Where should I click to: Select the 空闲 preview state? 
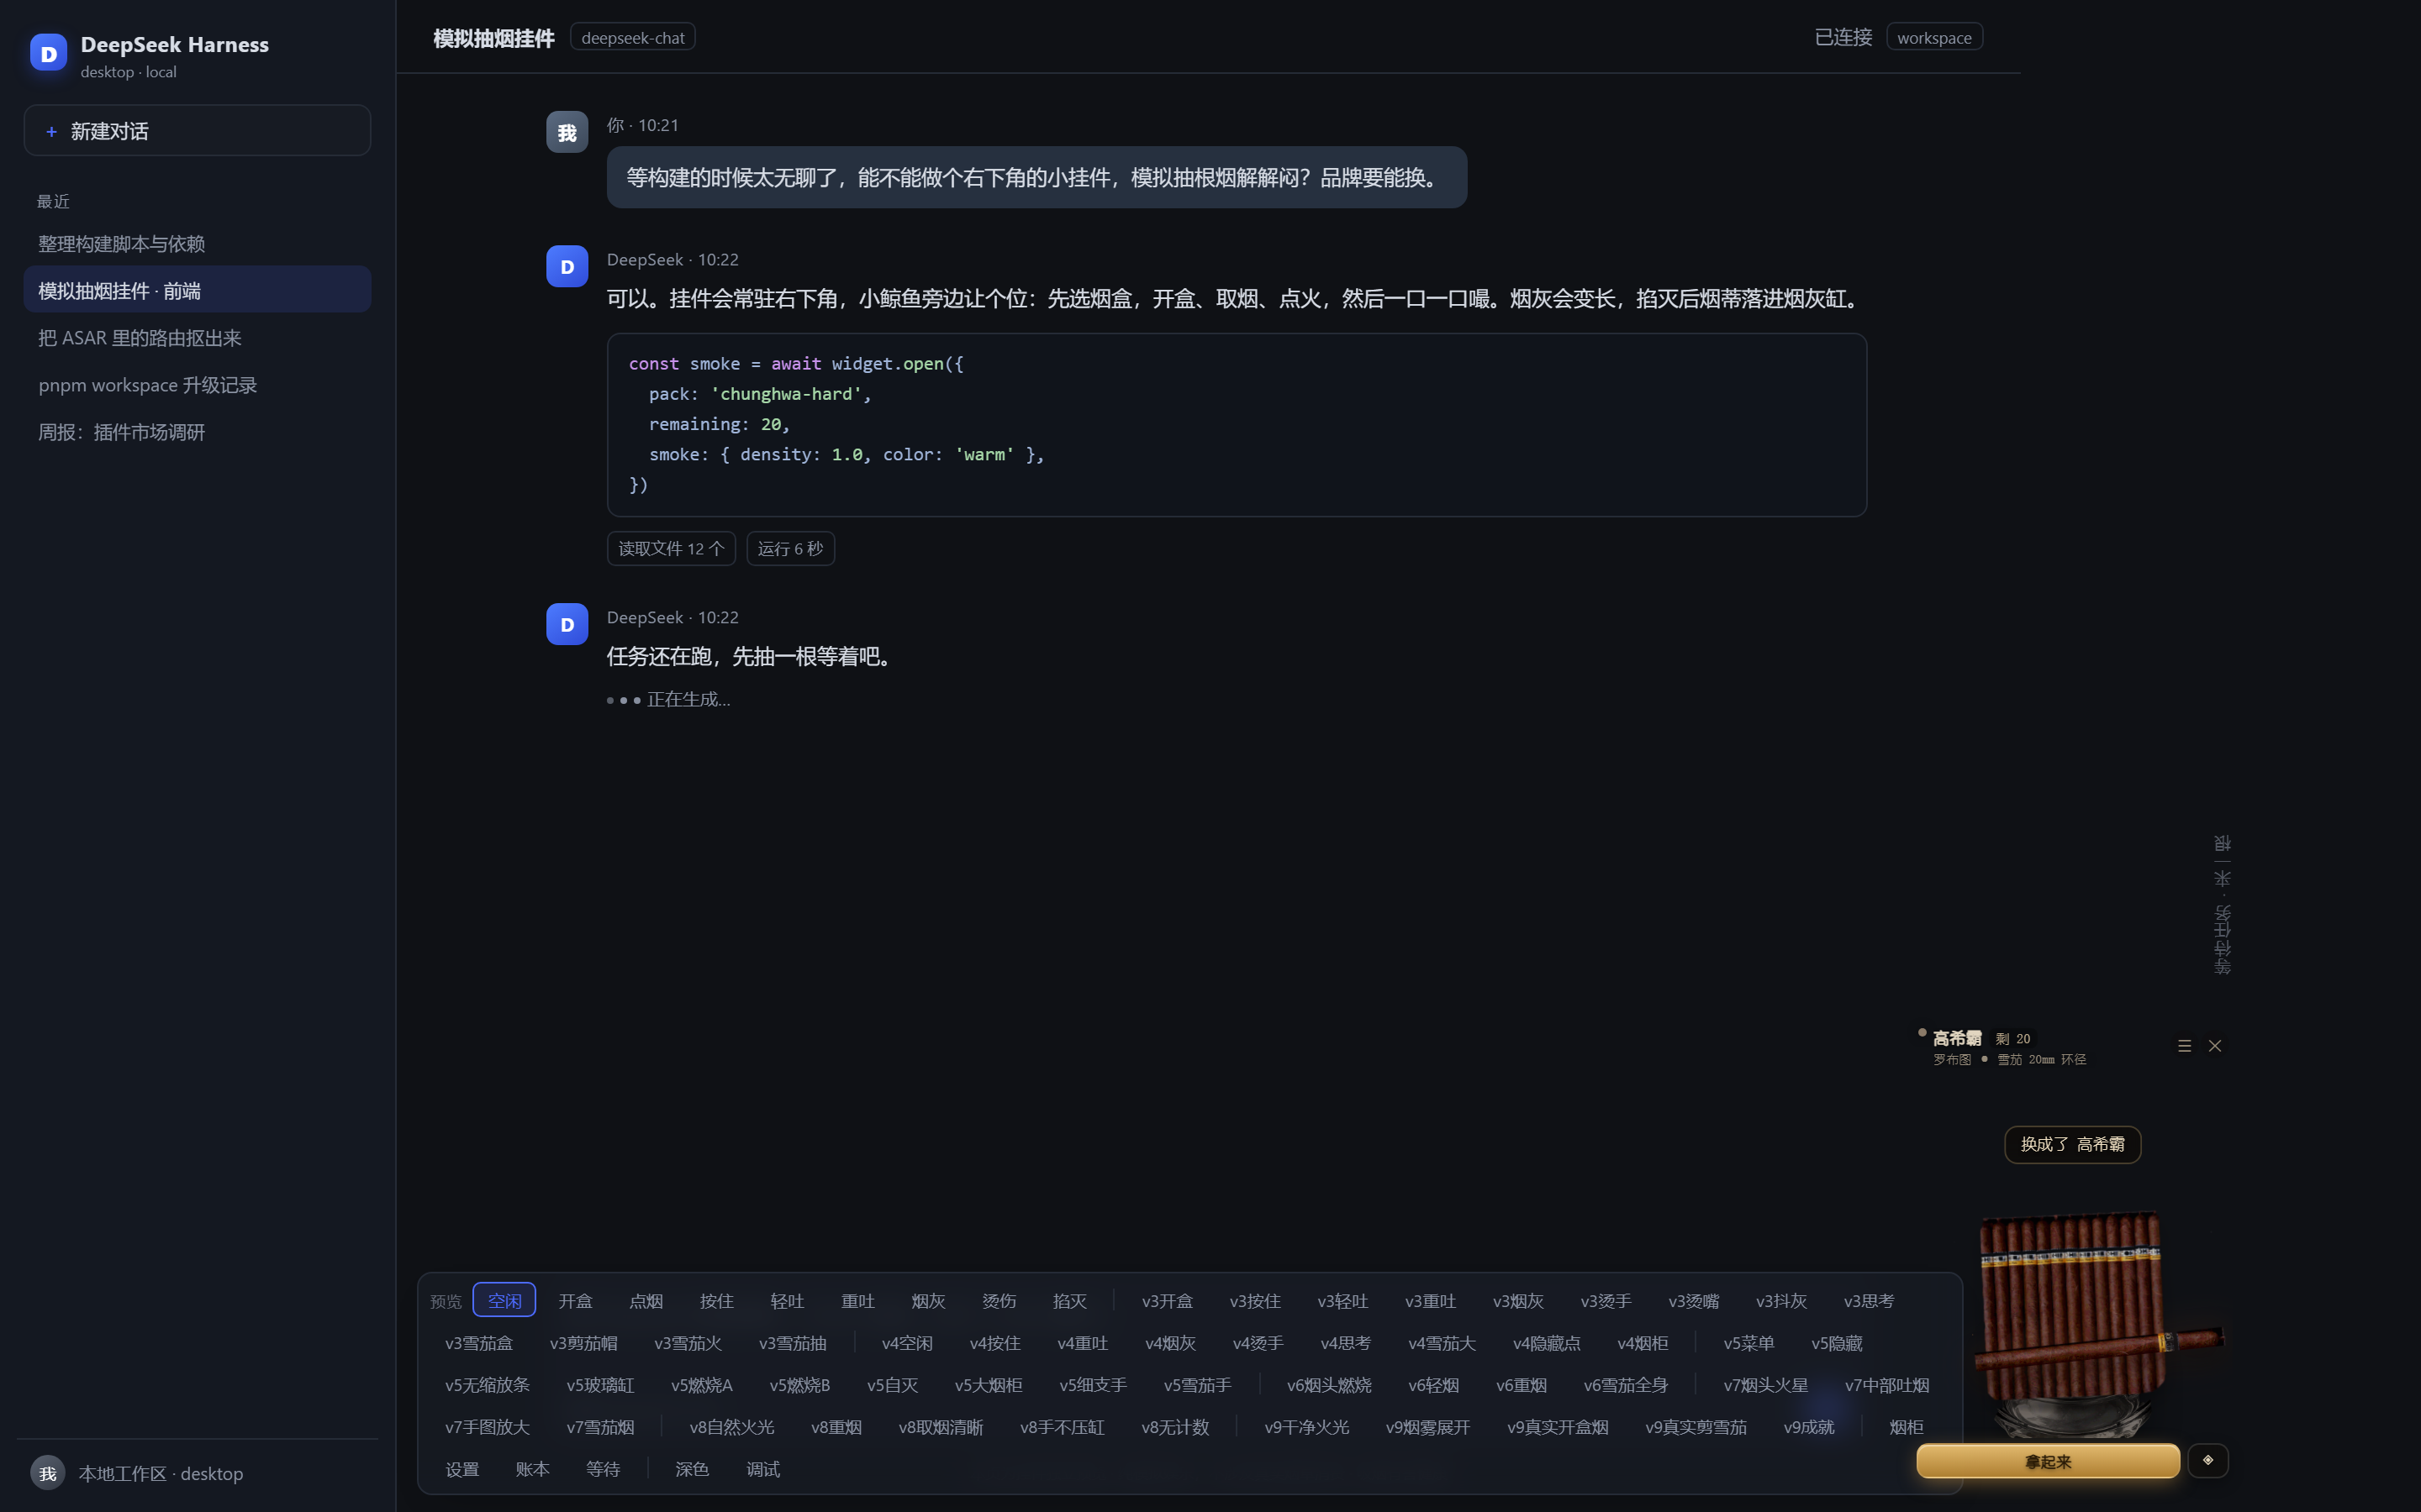coord(504,1300)
